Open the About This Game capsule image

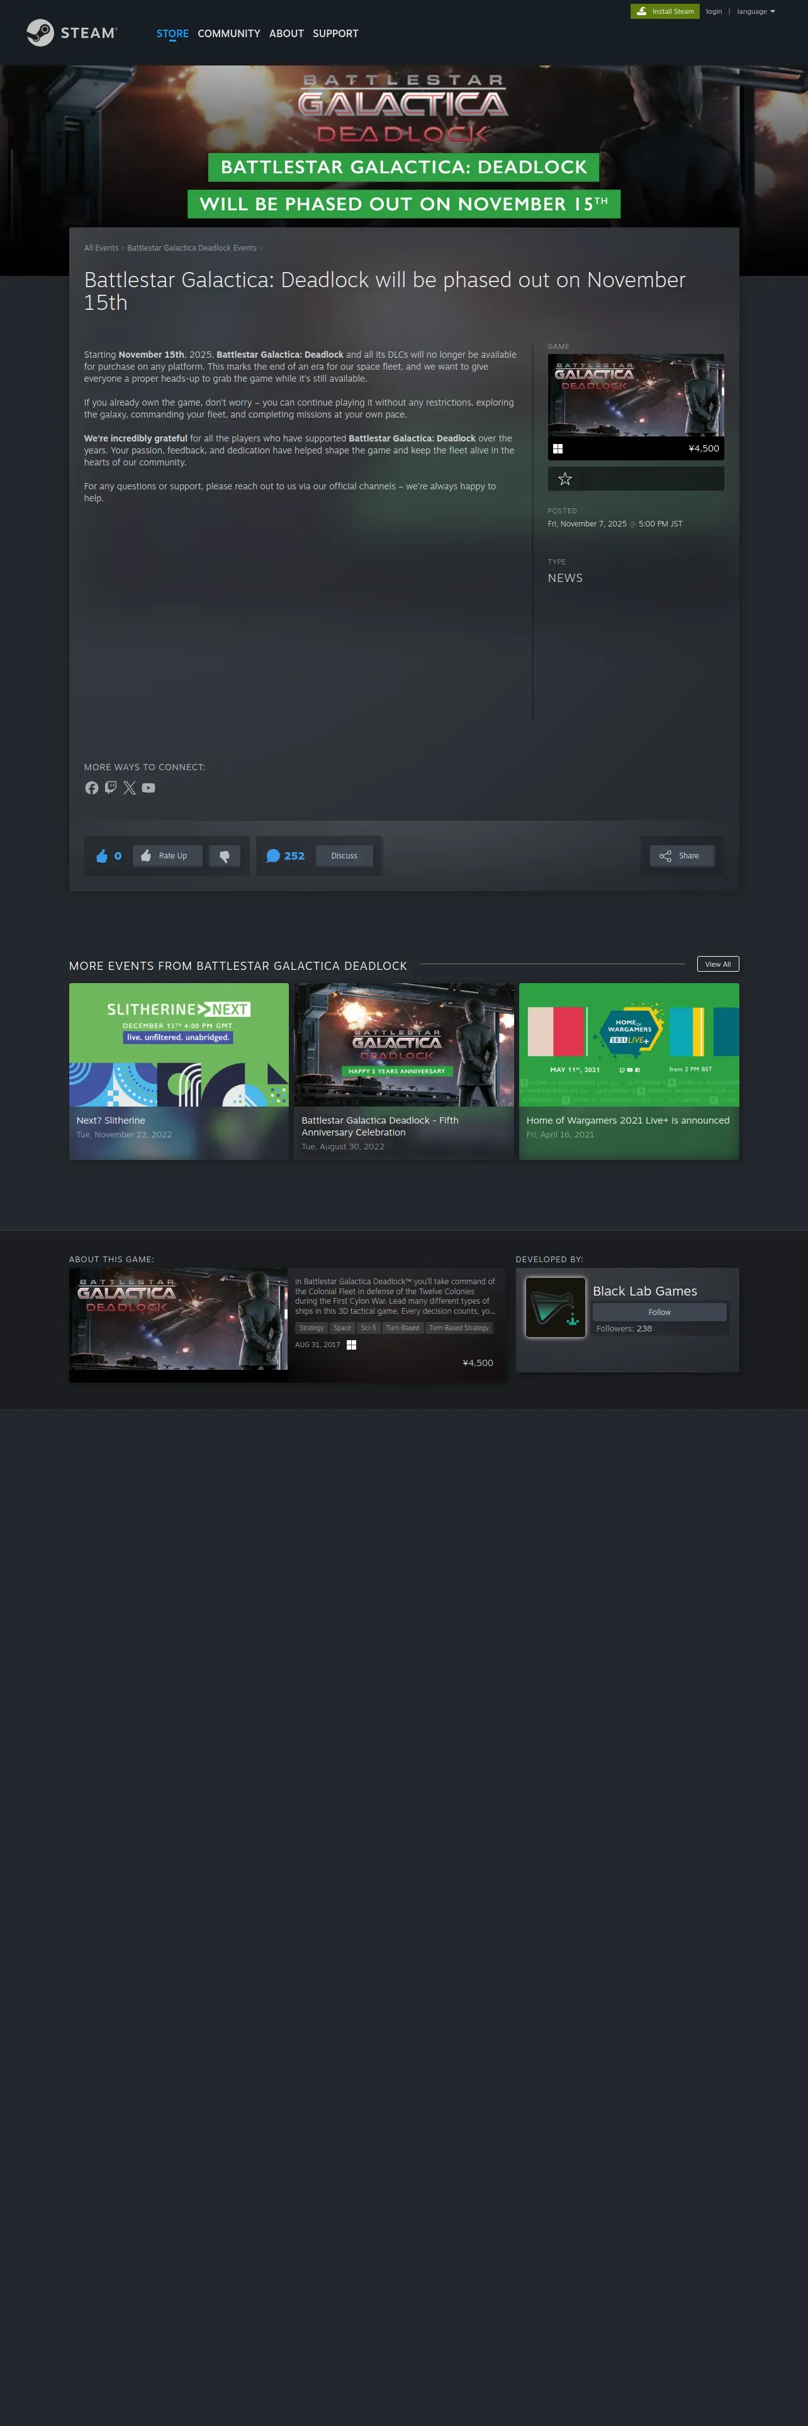178,1319
